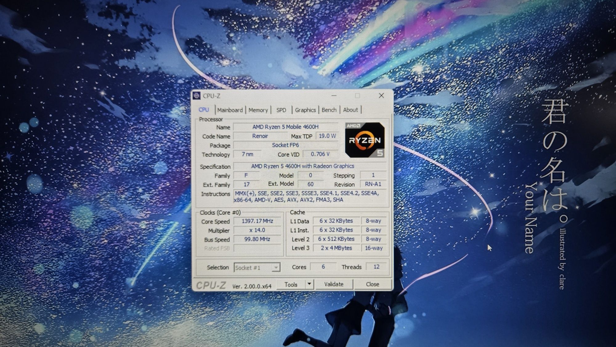Image resolution: width=616 pixels, height=347 pixels.
Task: Click the CPU-Z title bar app icon
Action: (x=197, y=96)
